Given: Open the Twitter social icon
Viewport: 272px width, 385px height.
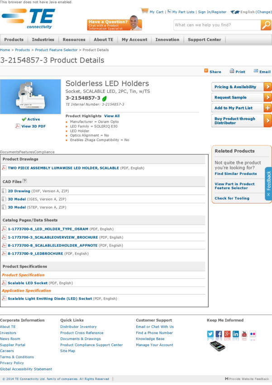Looking at the screenshot, I should pyautogui.click(x=210, y=334).
